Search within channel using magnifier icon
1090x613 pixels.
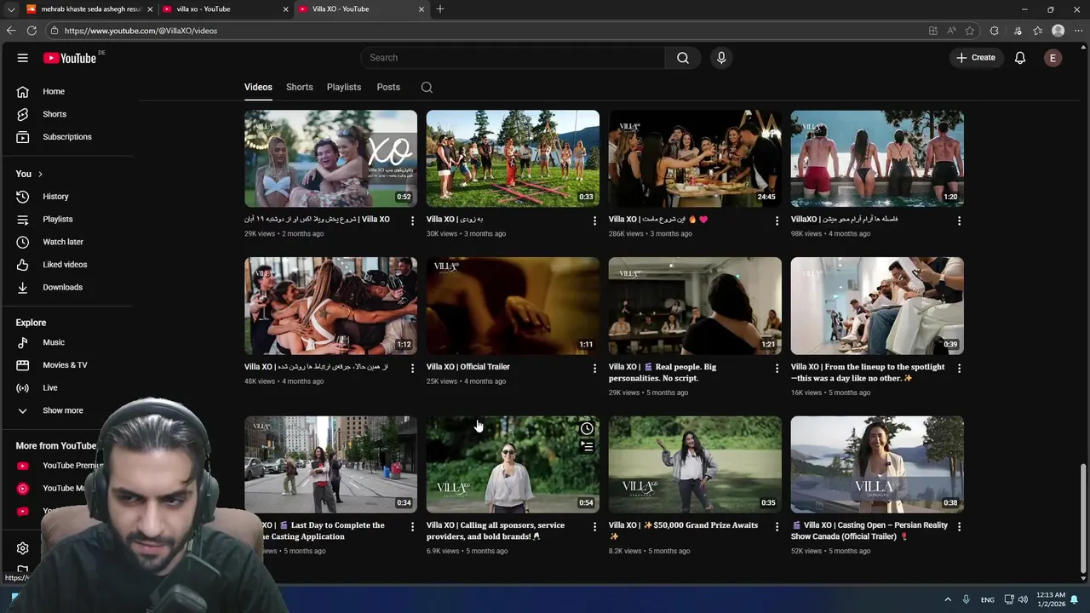click(427, 87)
